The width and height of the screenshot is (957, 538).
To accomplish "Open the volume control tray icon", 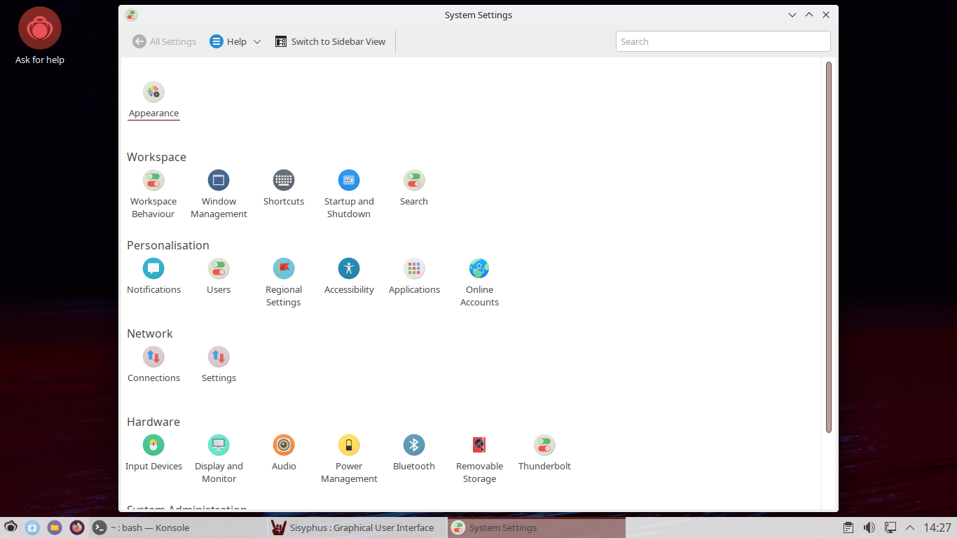I will [x=869, y=527].
